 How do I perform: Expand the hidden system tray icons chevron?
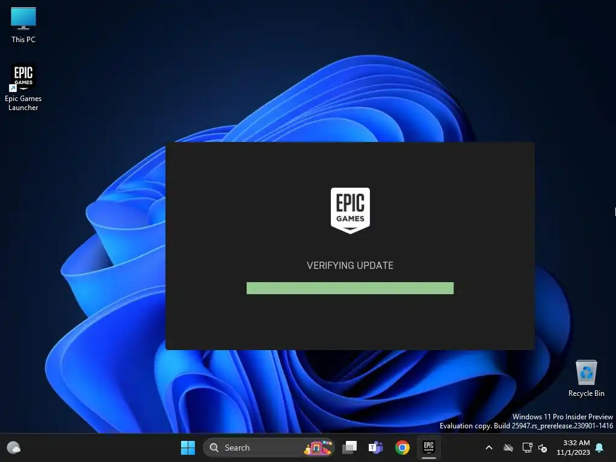(x=489, y=448)
